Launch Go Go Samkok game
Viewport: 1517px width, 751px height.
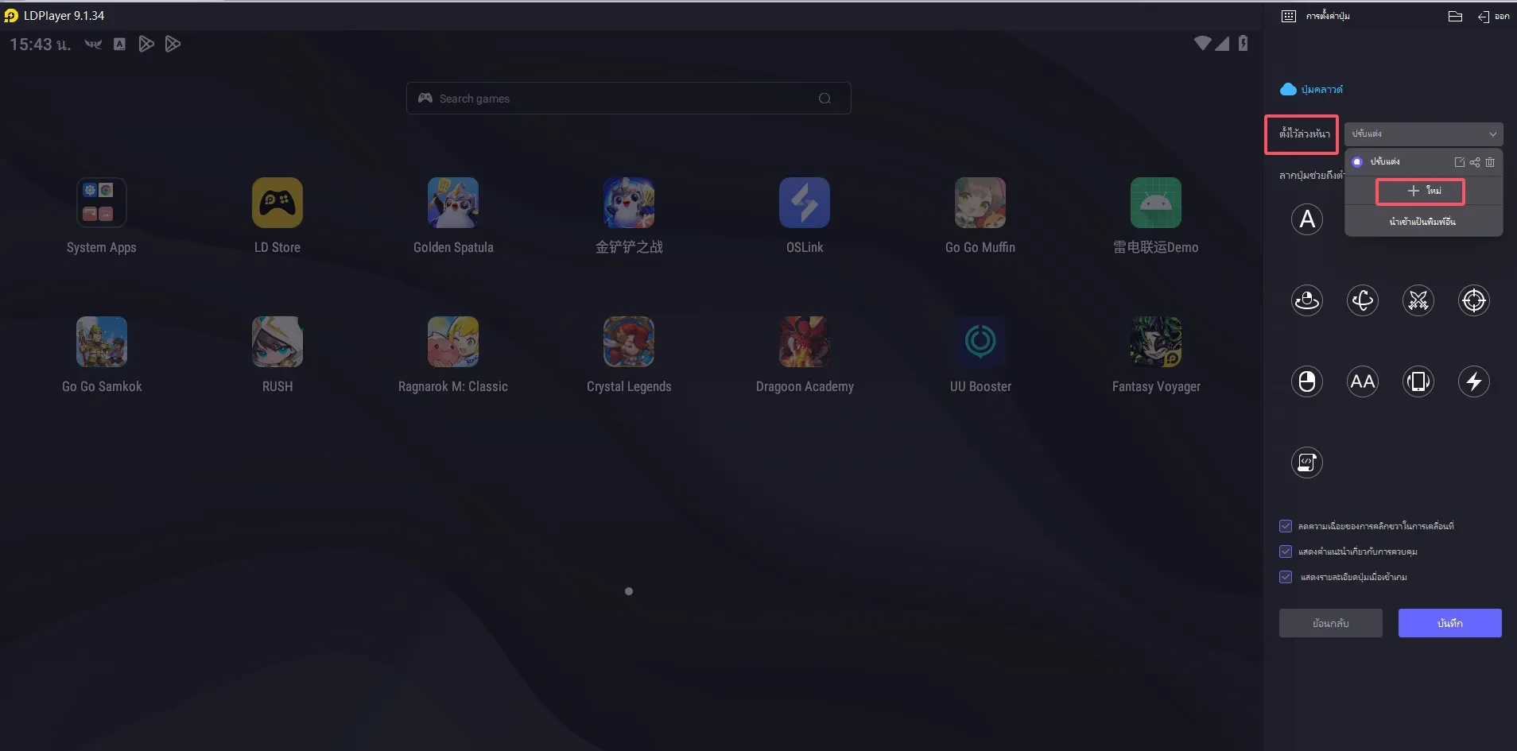102,342
